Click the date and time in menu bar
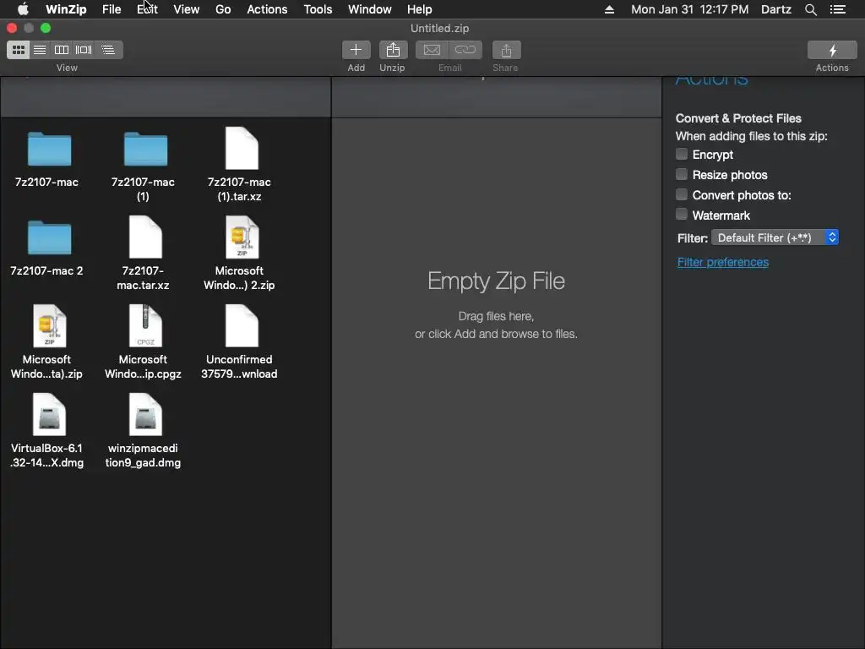 689,9
